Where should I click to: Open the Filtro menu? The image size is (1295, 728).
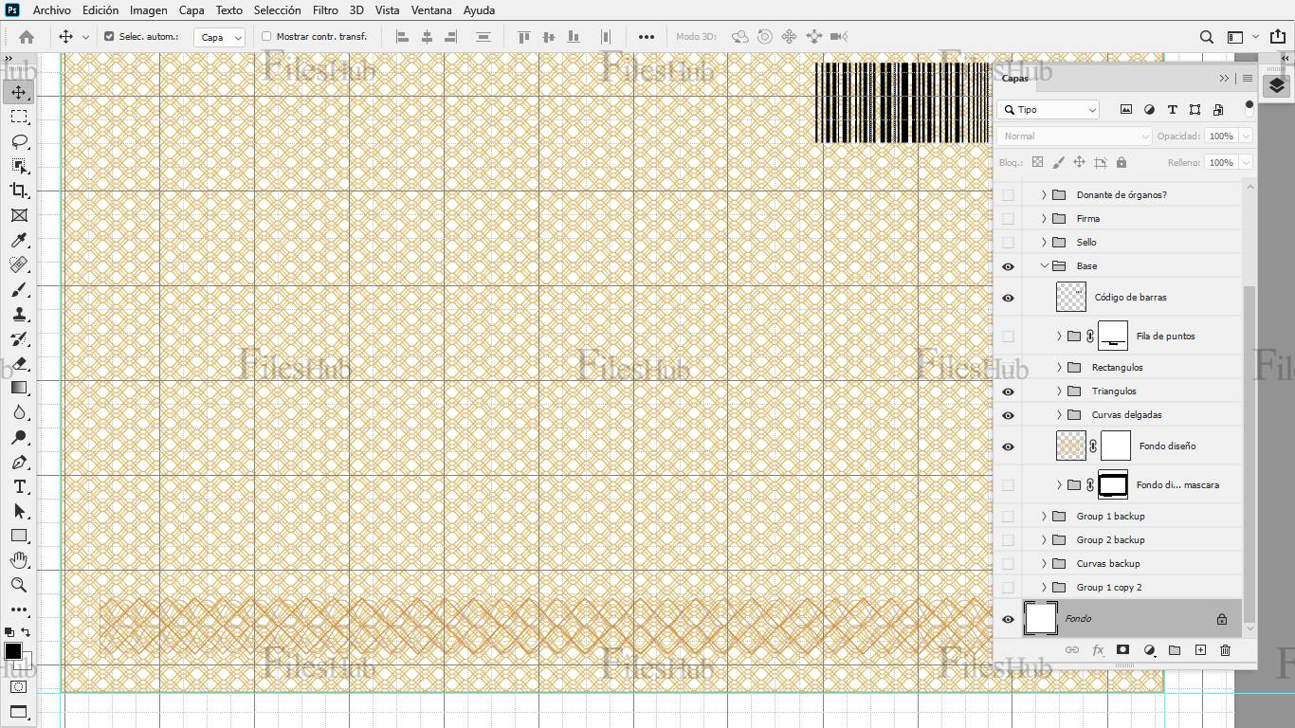(325, 10)
